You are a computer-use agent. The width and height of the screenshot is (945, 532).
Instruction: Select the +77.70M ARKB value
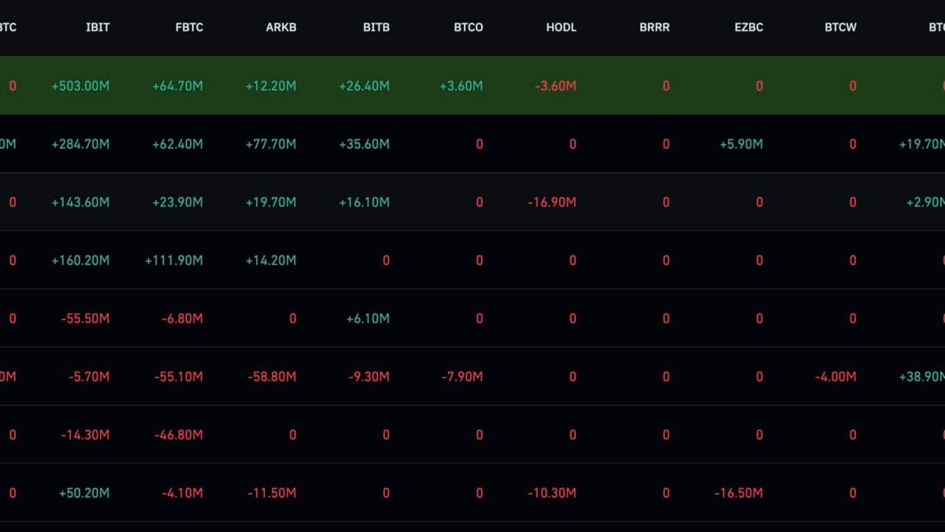(x=271, y=144)
